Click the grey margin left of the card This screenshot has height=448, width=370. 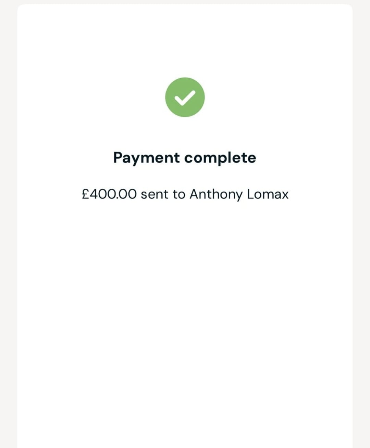8,223
